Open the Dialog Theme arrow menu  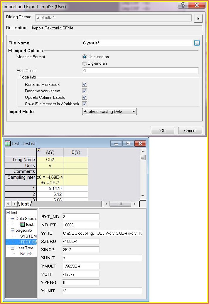coord(198,19)
